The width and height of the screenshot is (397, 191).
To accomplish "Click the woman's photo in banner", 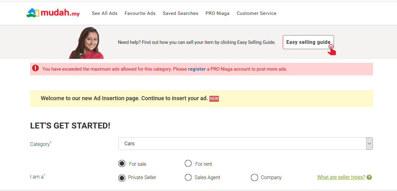I will point(87,43).
